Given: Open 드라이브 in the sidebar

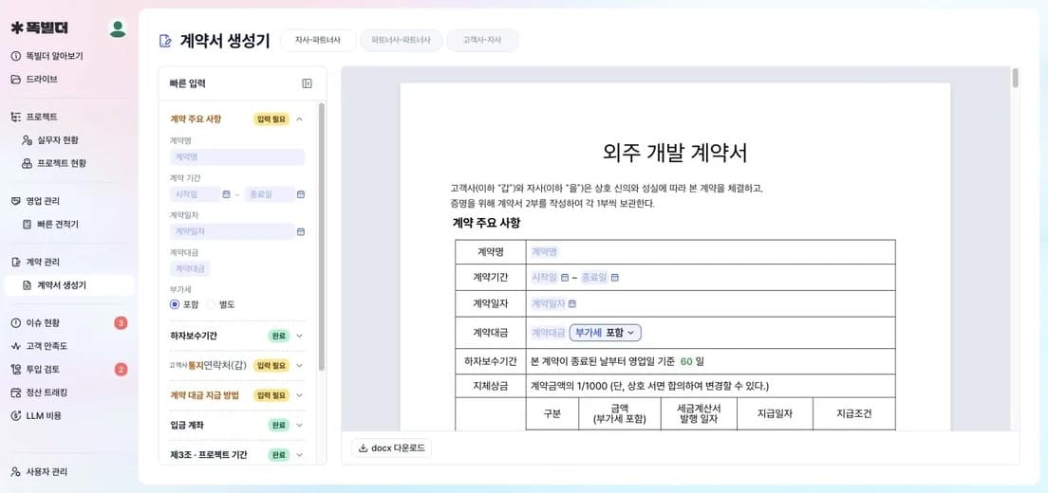Looking at the screenshot, I should pyautogui.click(x=35, y=79).
